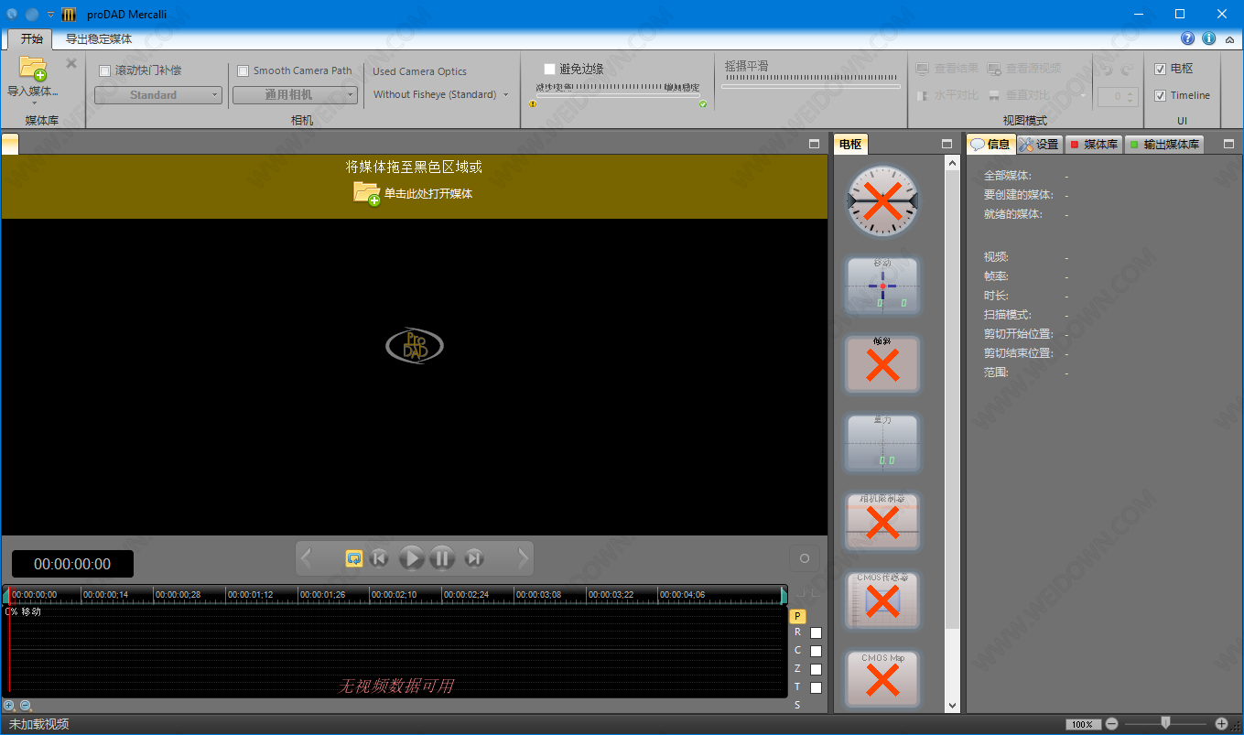Viewport: 1244px width, 735px height.
Task: Toggle the loop playback icon
Action: 354,558
